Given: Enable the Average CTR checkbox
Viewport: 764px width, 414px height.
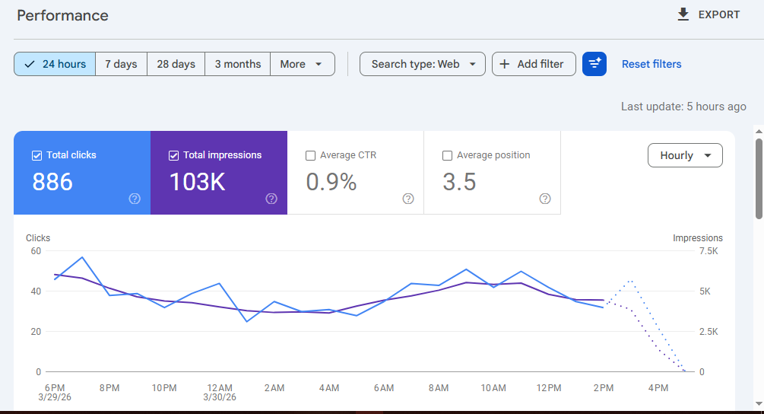Looking at the screenshot, I should 310,155.
